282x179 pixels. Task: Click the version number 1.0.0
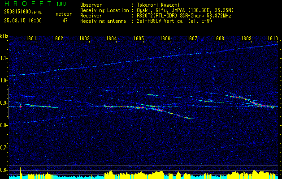[x=61, y=4]
